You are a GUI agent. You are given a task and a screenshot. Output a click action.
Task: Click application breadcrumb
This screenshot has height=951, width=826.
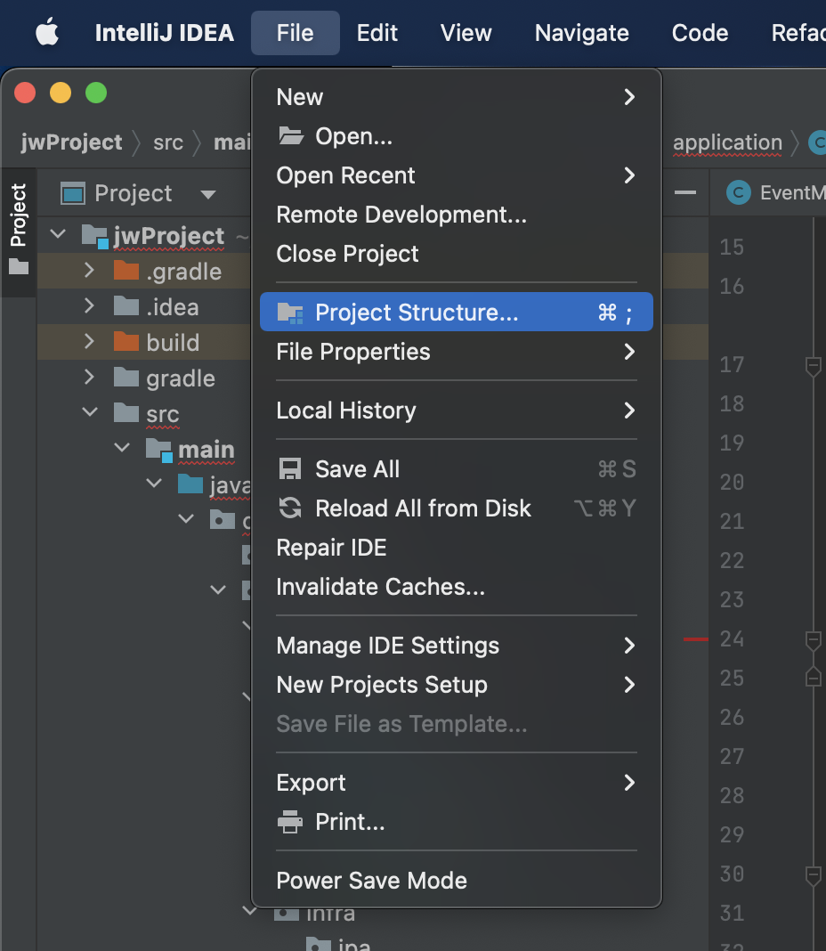(x=727, y=142)
